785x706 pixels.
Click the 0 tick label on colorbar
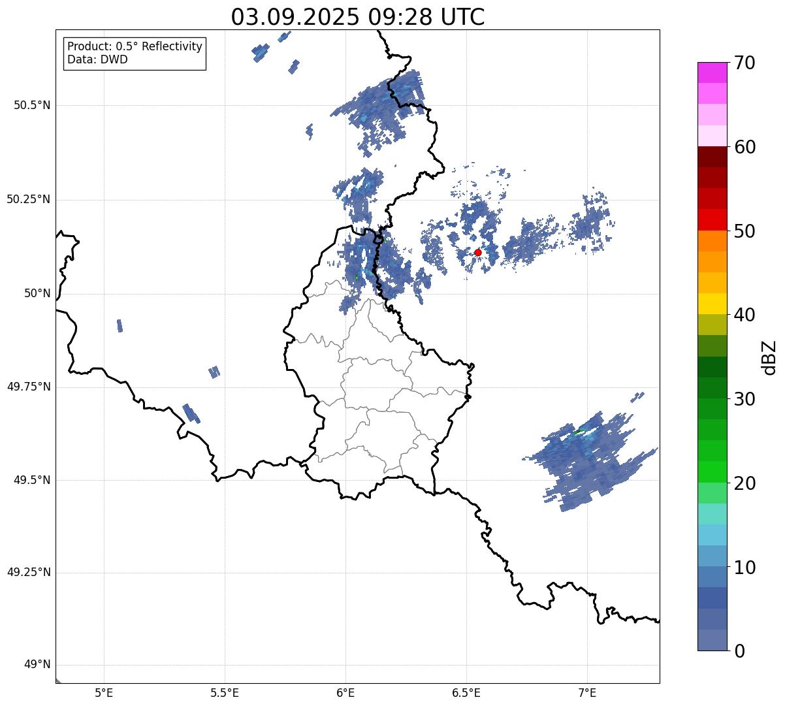coord(739,650)
